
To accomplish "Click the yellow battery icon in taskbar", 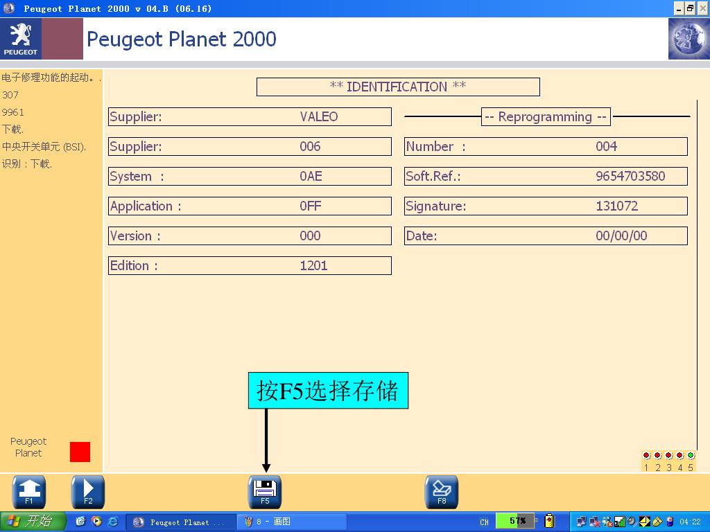I will [x=549, y=521].
